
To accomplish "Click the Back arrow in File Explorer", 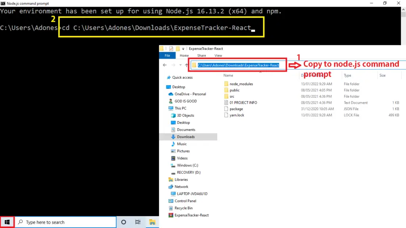I will [x=165, y=65].
